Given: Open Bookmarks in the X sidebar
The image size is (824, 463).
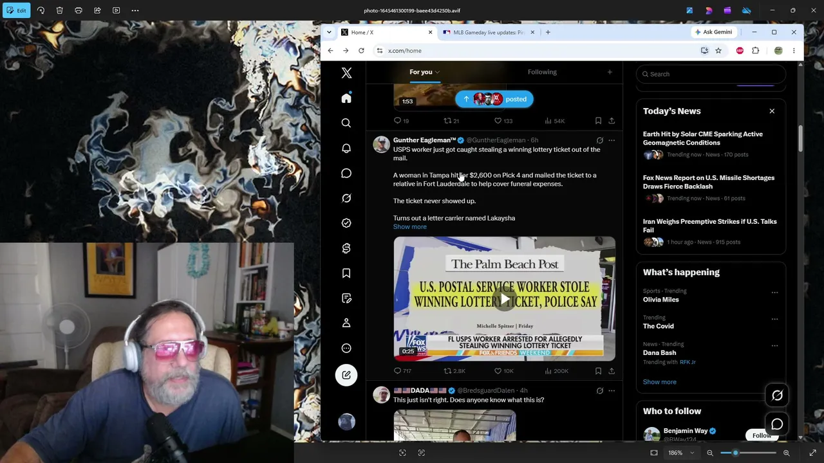Looking at the screenshot, I should click(x=346, y=273).
